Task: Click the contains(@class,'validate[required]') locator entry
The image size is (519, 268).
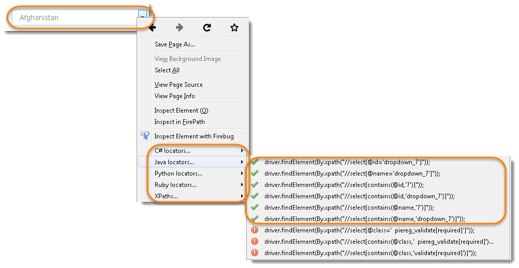Action: [x=369, y=253]
